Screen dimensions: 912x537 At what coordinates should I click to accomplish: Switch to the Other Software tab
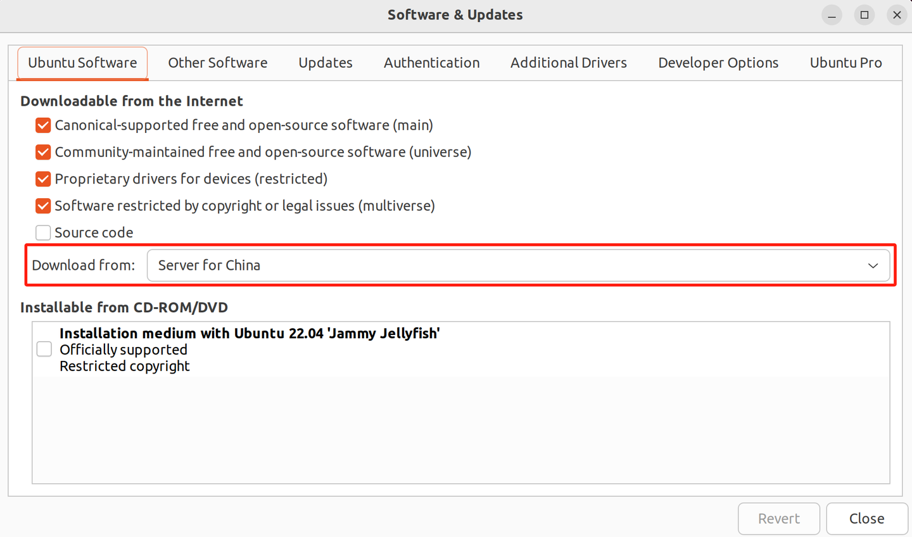tap(217, 63)
